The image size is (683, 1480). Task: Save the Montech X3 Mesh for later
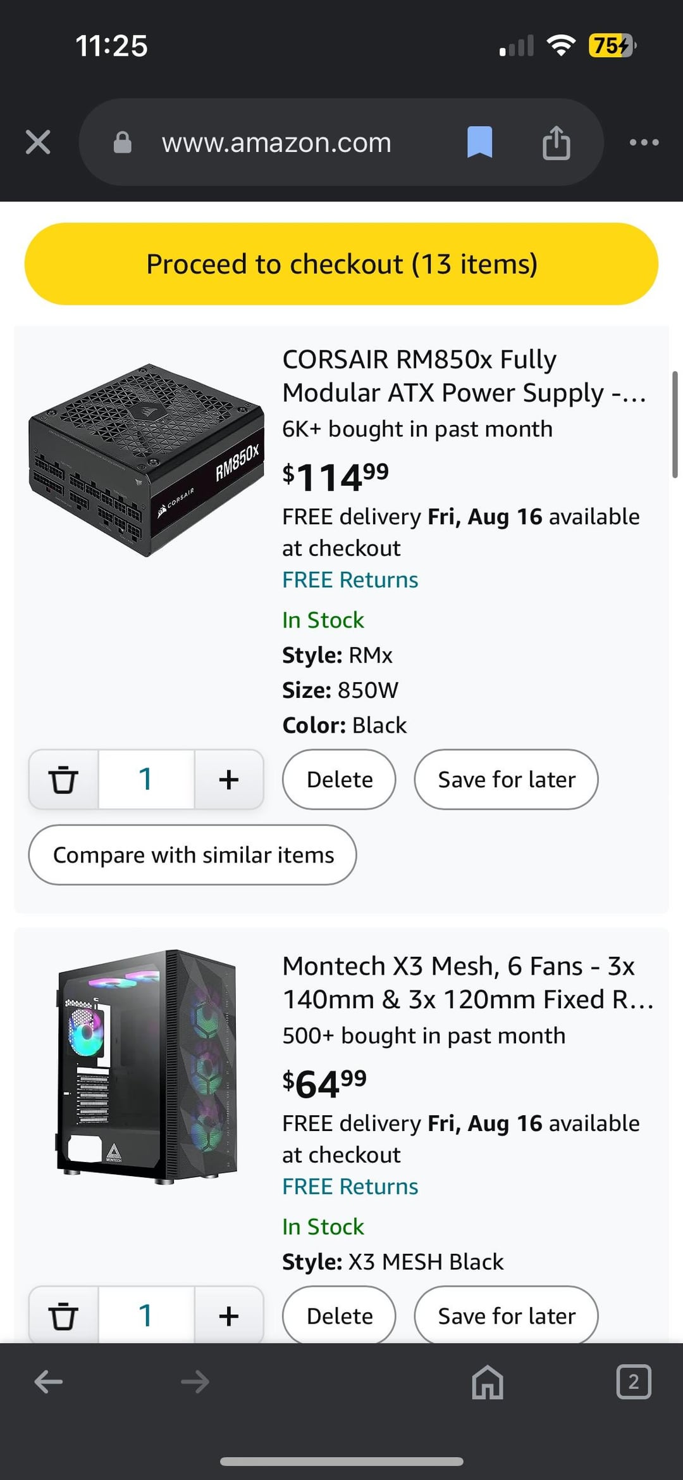[506, 1315]
